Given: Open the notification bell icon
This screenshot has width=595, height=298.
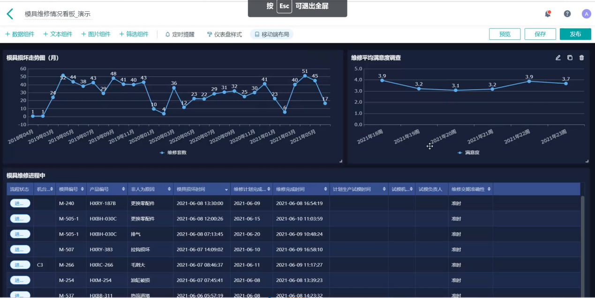Looking at the screenshot, I should (x=547, y=14).
